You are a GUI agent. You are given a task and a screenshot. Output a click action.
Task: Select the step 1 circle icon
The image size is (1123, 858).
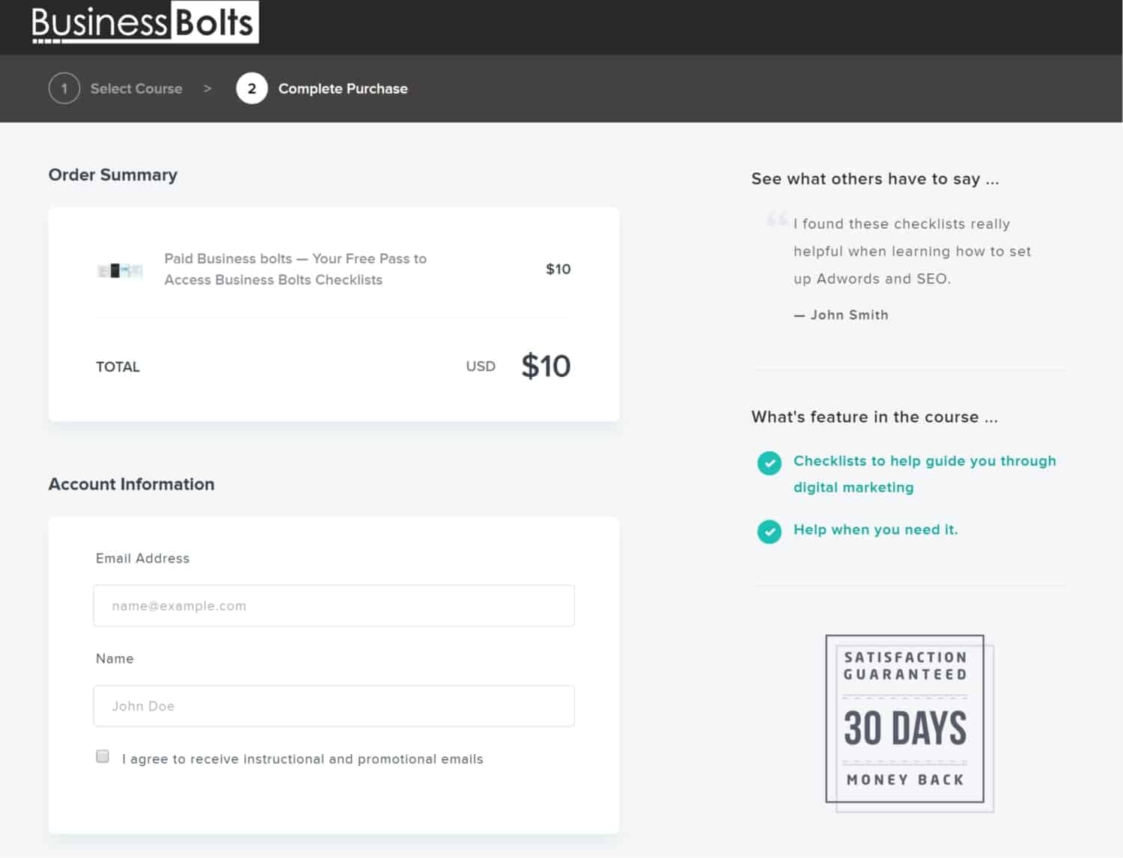tap(64, 88)
